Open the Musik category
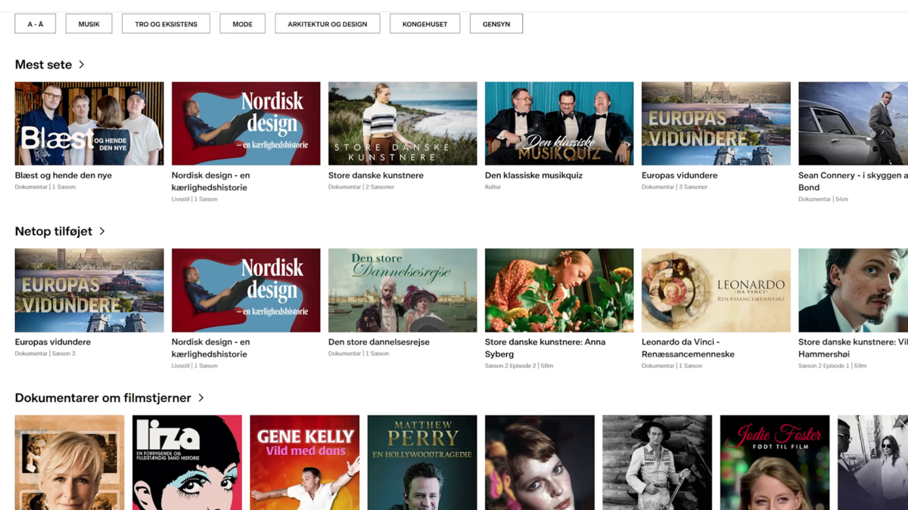Viewport: 908px width, 510px height. click(x=89, y=24)
